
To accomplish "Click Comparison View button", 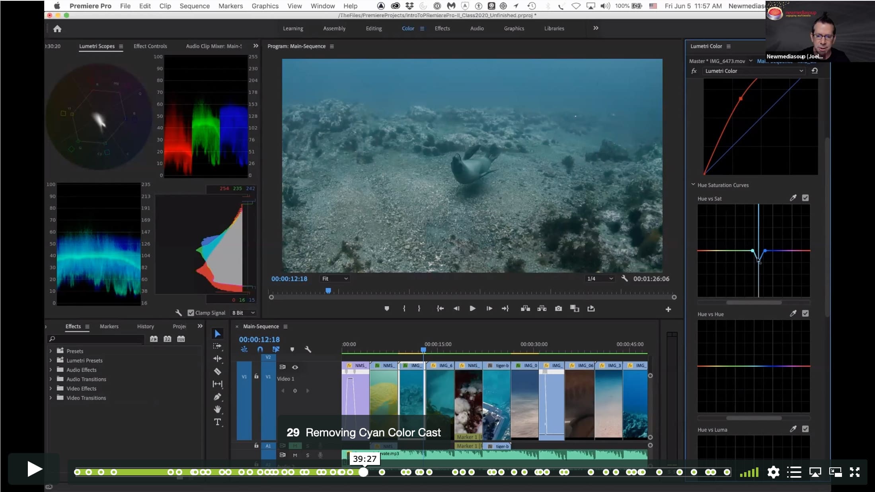I will coord(575,308).
